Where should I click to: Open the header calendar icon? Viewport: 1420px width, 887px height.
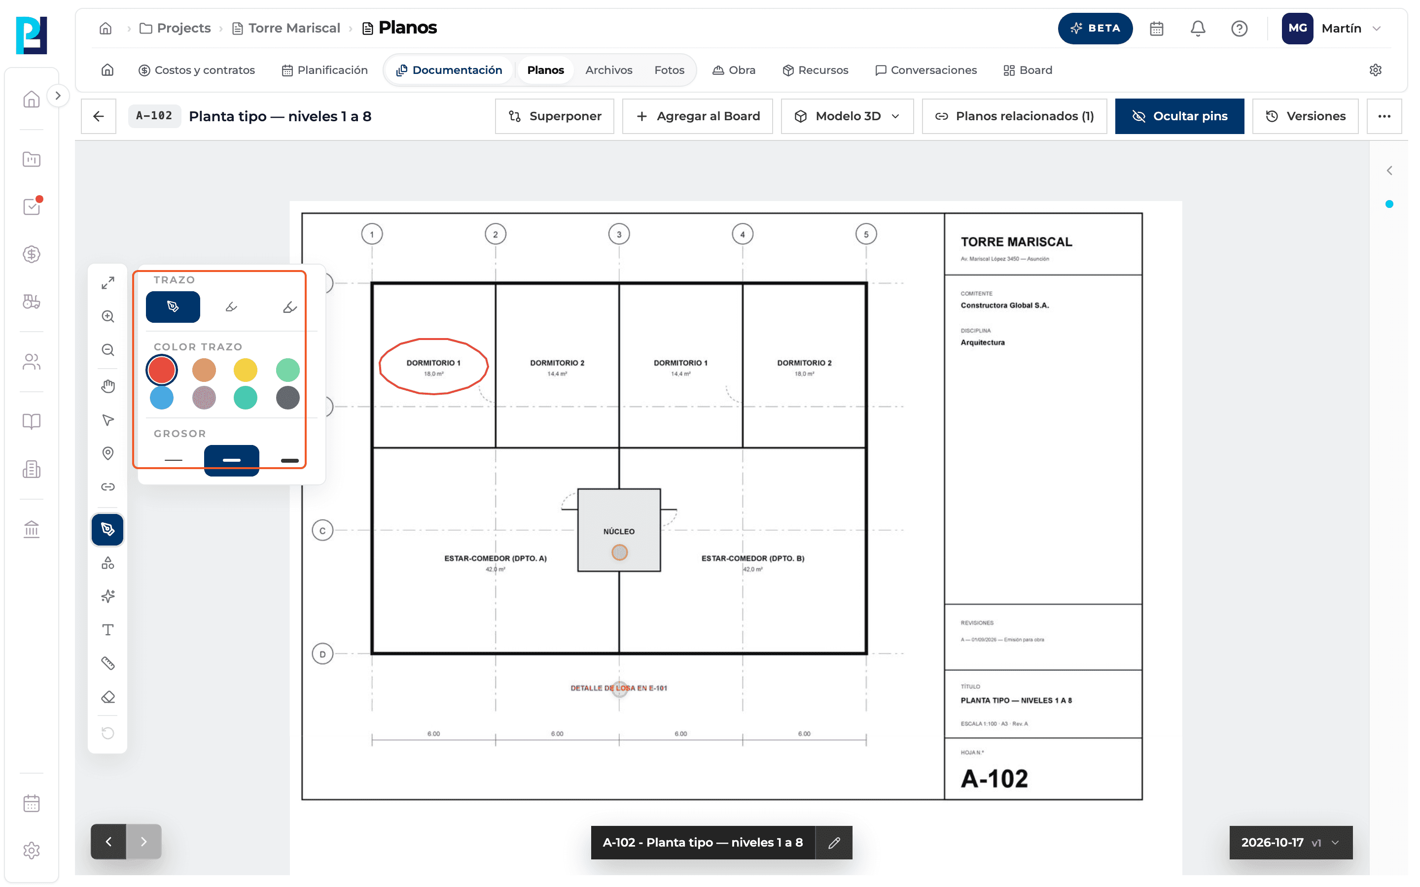[1156, 28]
